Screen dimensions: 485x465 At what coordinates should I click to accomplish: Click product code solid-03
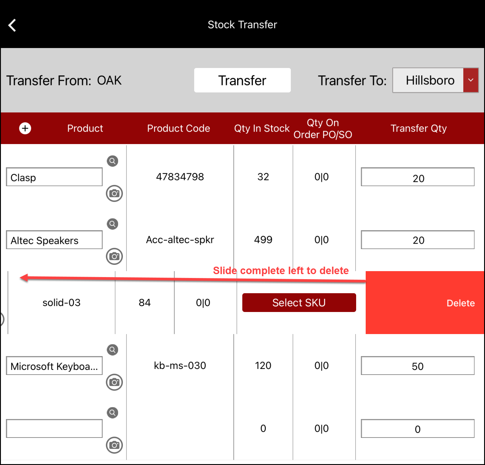click(x=61, y=303)
